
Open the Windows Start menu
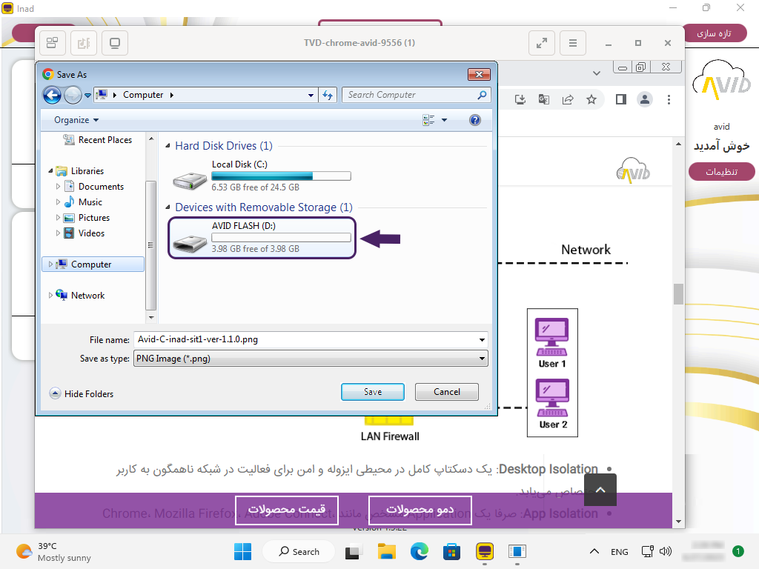point(242,551)
